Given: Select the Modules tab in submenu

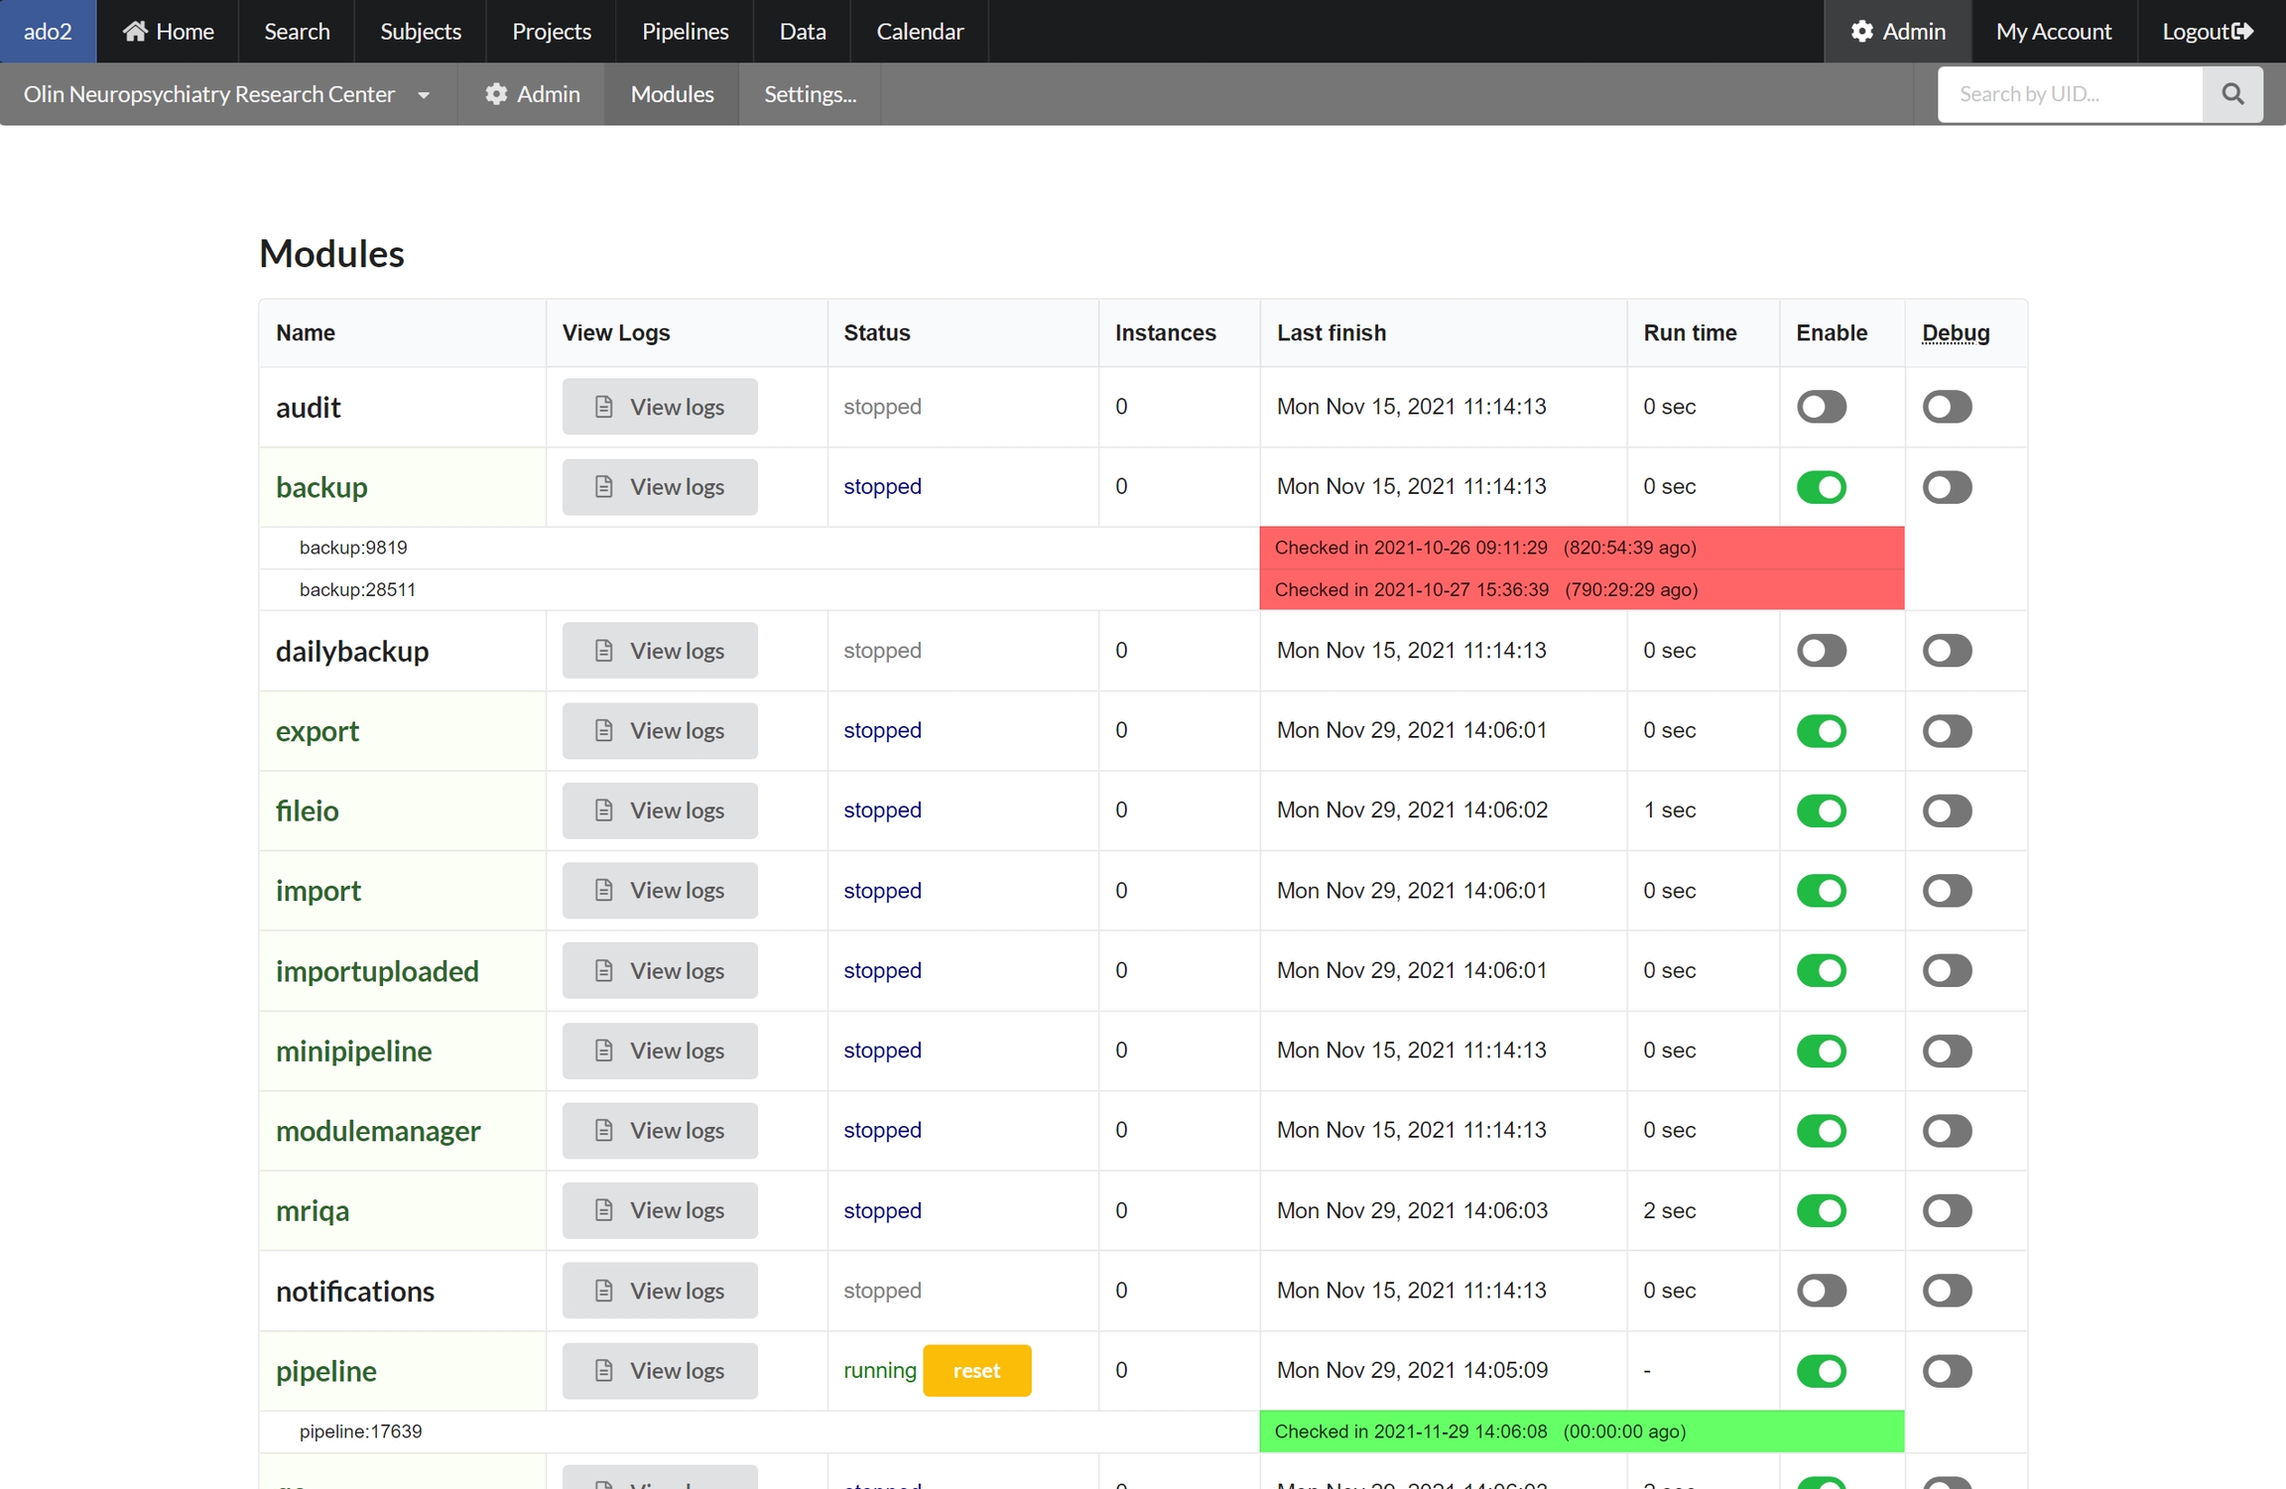Looking at the screenshot, I should tap(672, 94).
